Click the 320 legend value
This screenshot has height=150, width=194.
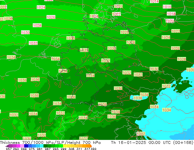[x=93, y=149]
